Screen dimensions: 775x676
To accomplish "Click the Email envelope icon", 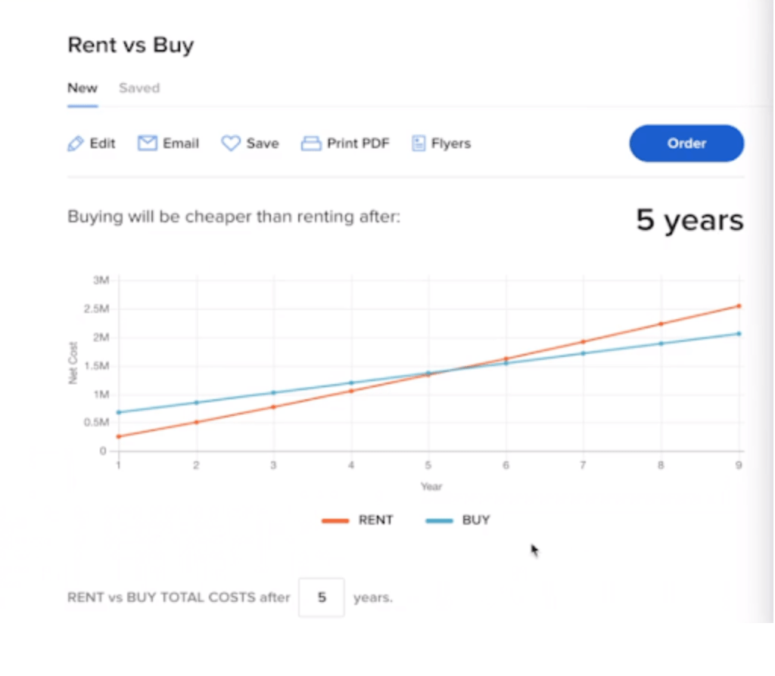I will pos(148,143).
